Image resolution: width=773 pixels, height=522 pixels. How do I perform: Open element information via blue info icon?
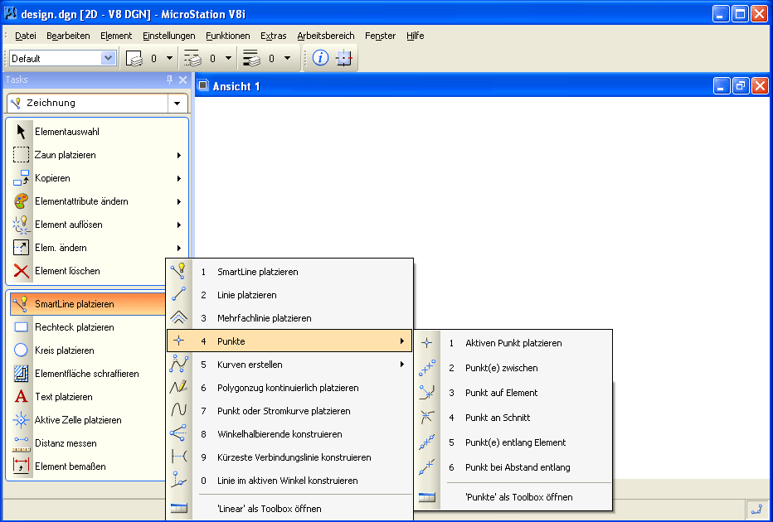point(320,58)
